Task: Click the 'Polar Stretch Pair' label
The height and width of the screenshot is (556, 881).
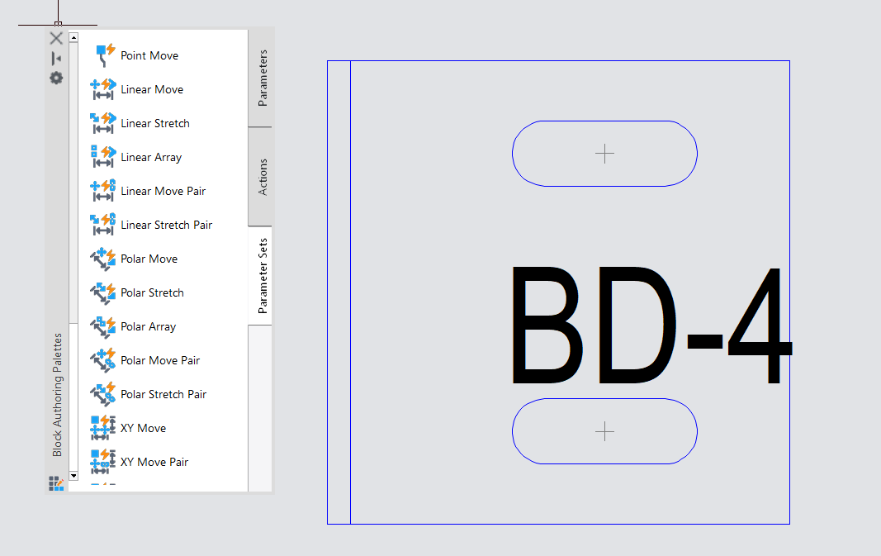Action: tap(163, 394)
